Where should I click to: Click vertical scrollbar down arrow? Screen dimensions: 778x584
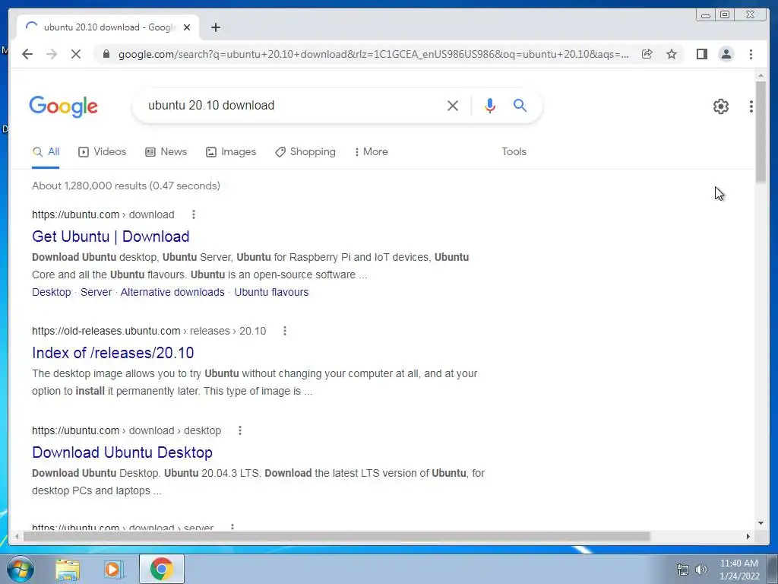point(761,523)
